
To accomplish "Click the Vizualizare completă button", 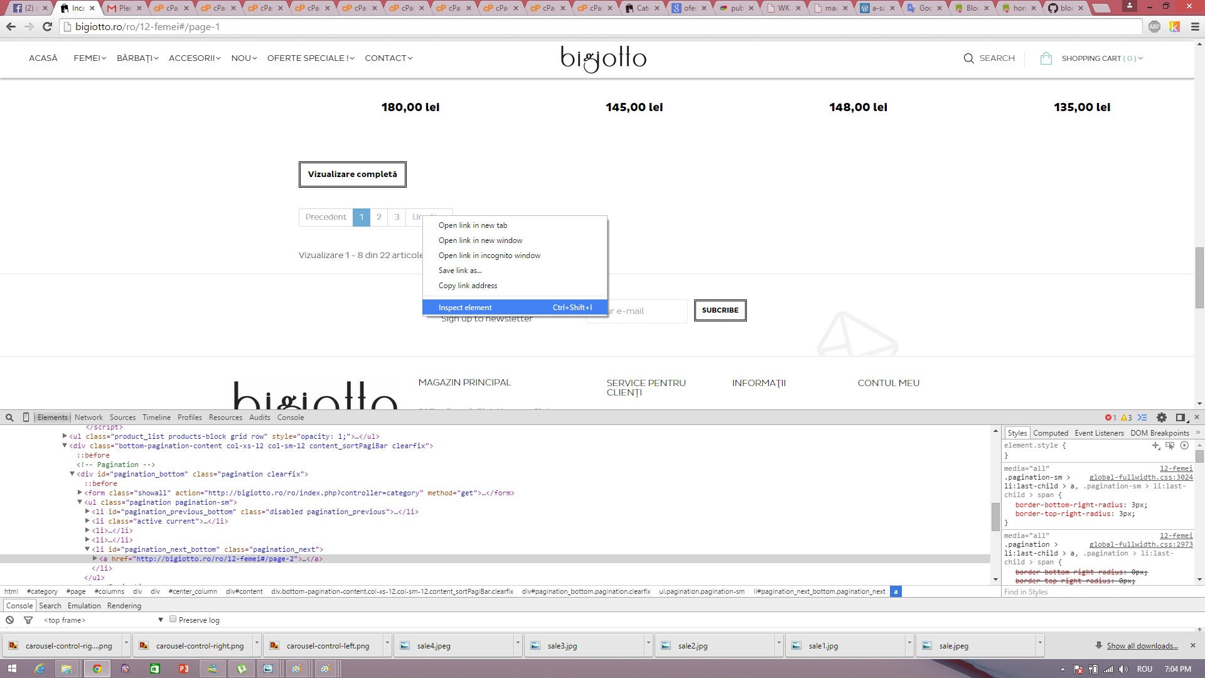I will click(x=352, y=175).
